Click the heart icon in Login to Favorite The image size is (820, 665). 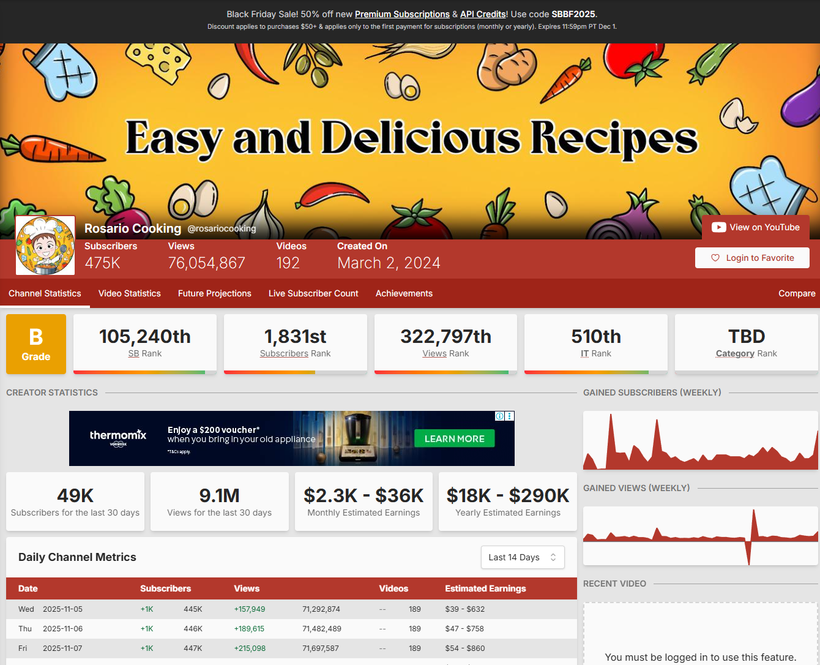pyautogui.click(x=715, y=258)
